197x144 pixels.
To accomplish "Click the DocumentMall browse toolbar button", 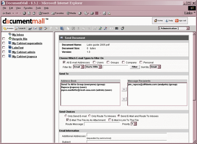I will (8, 28).
